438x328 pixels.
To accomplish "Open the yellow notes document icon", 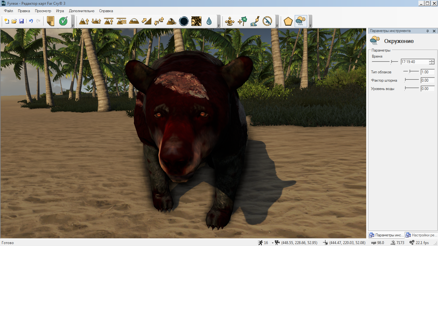I will [x=51, y=21].
